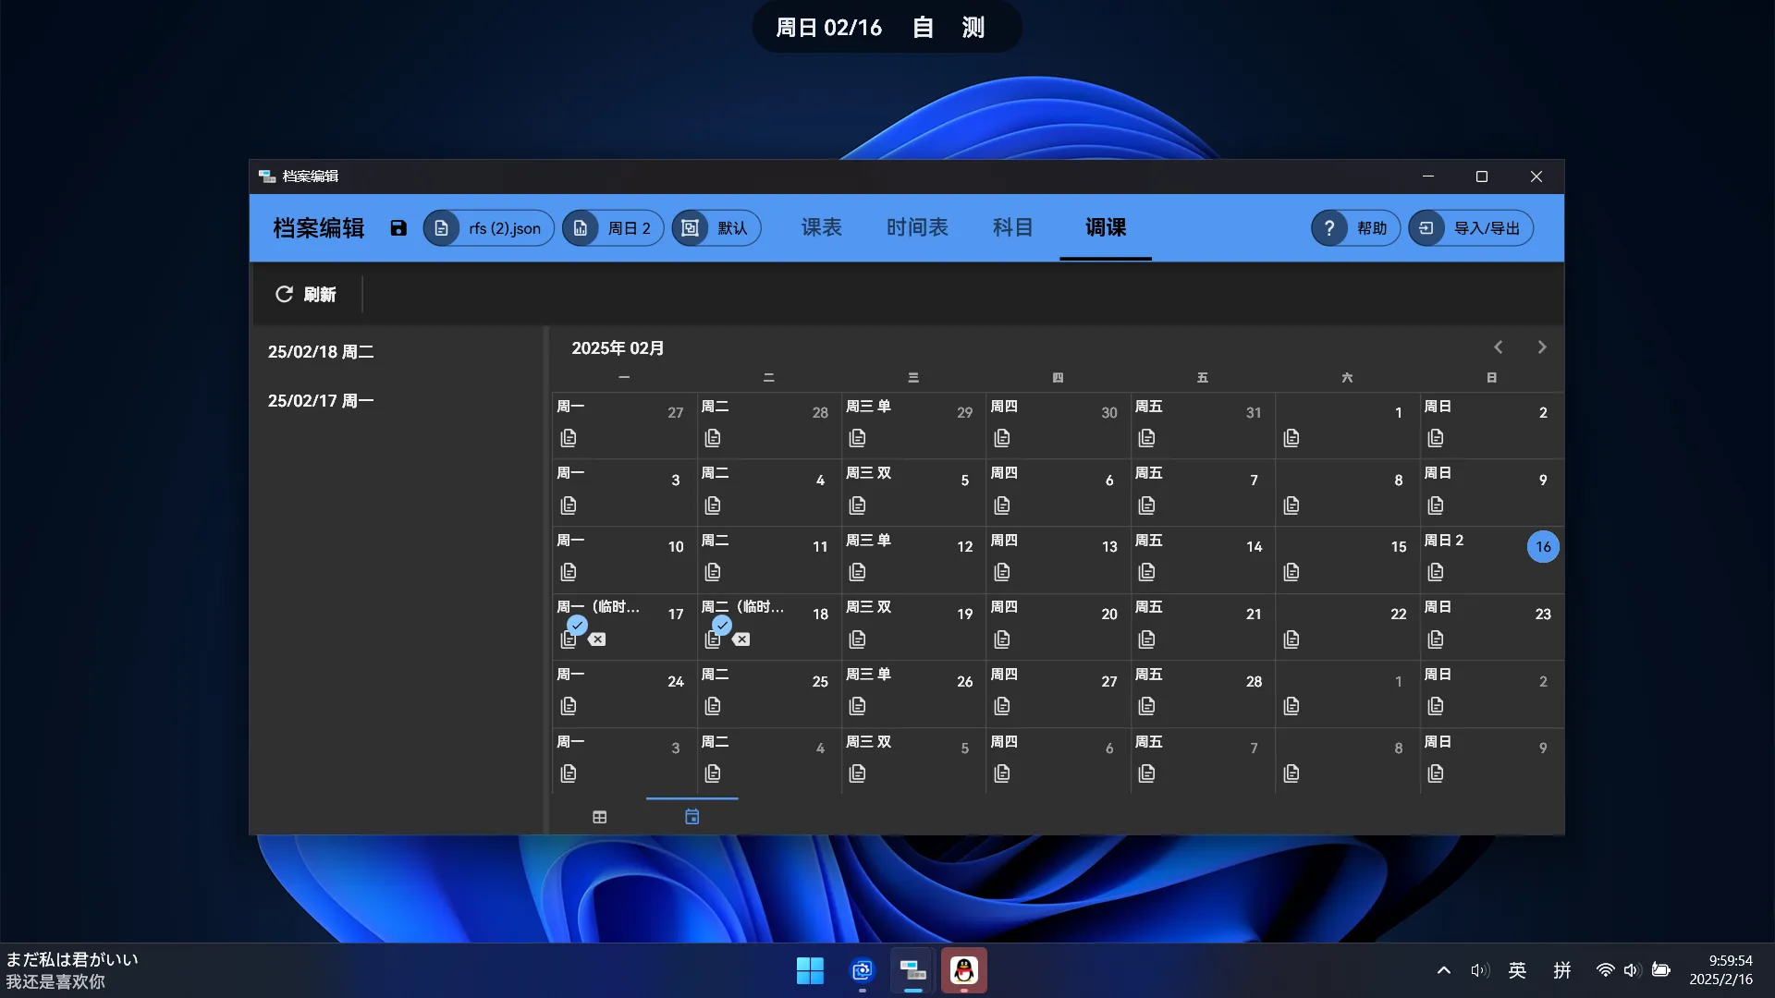Expand the system tray hidden icons chevron
This screenshot has height=998, width=1775.
(1443, 970)
